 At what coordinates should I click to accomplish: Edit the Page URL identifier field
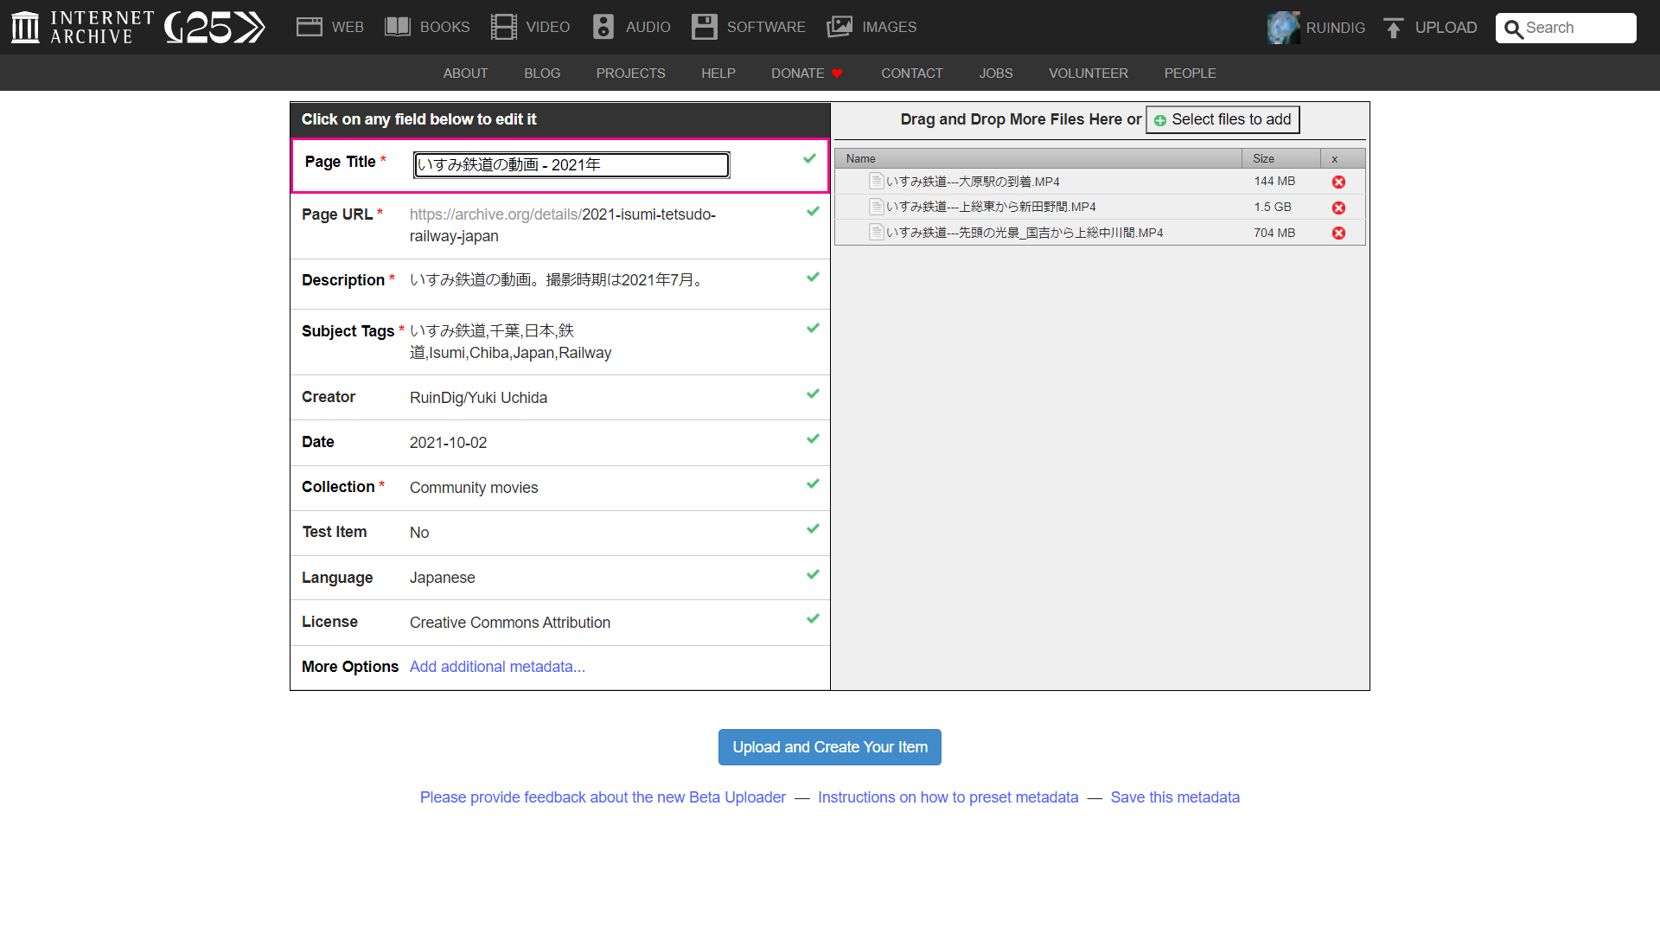pyautogui.click(x=563, y=225)
